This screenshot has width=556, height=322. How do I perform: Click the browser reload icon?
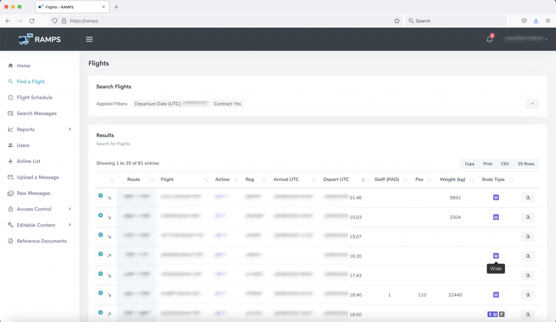(32, 21)
